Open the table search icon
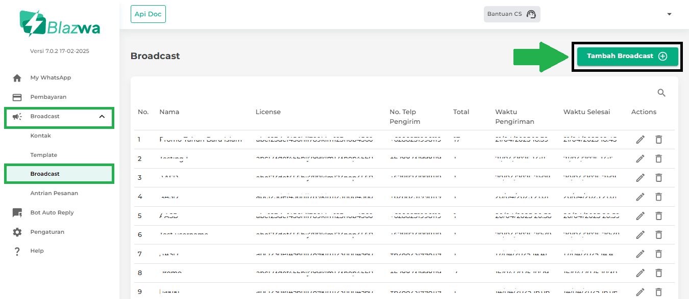689x299 pixels. point(661,93)
